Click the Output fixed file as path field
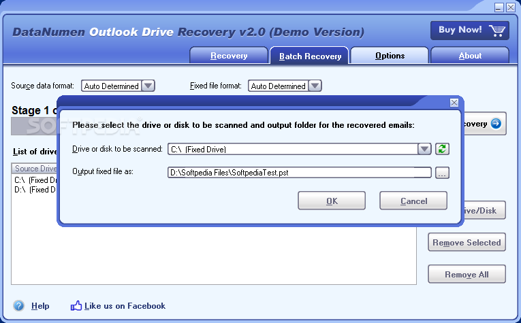This screenshot has height=323, width=521. [x=300, y=173]
